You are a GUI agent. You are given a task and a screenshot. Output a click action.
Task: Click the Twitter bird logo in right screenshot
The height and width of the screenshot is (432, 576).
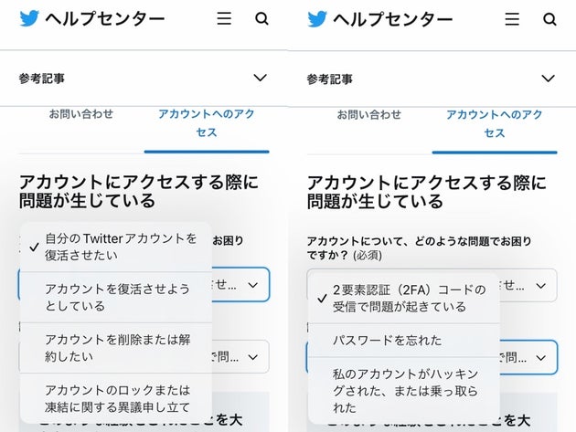317,19
